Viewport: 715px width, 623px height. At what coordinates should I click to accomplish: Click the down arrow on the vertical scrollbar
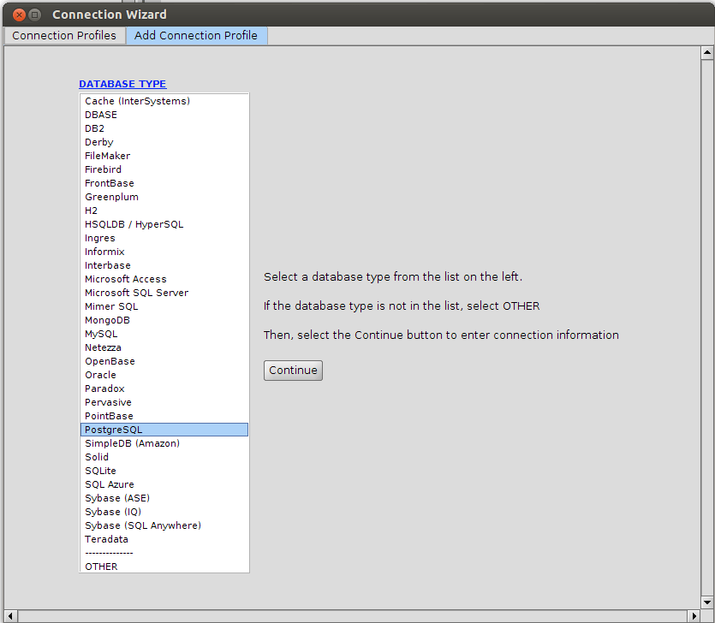[708, 602]
